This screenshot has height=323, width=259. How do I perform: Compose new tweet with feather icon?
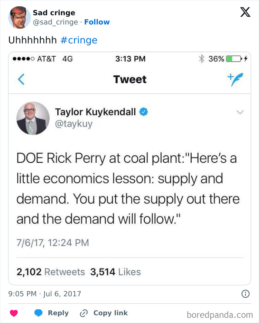point(235,79)
